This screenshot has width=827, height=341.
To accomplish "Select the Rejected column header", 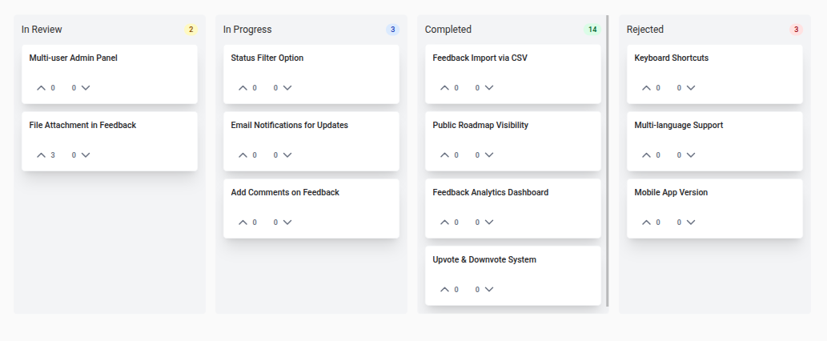I will tap(644, 30).
